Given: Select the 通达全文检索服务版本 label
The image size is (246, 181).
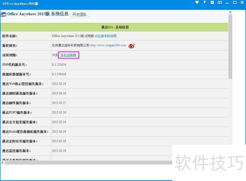Looking at the screenshot, I should pos(20,122).
